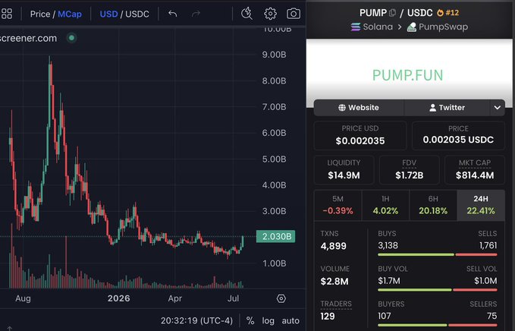Click the SELLS 1,761 value

point(488,245)
